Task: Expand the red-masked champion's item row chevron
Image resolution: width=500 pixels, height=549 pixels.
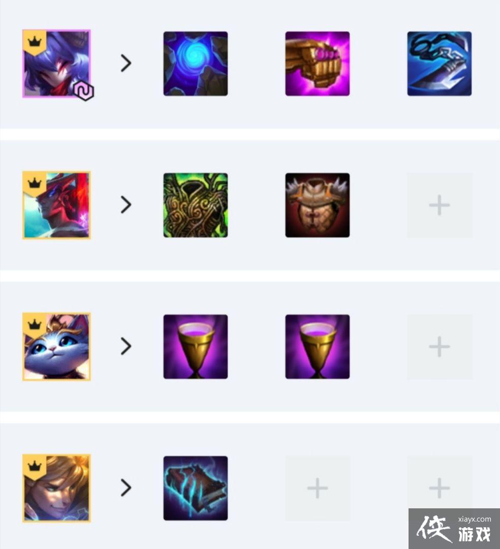Action: [126, 205]
